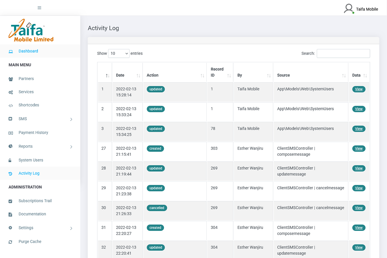Expand the SMS submenu chevron
Viewport: 387px width, 258px height.
(x=71, y=119)
